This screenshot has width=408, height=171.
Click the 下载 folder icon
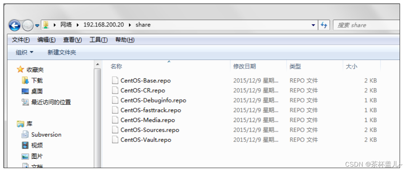click(x=25, y=81)
